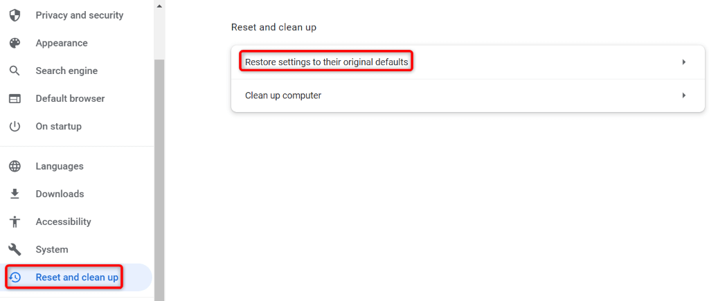Click the Downloads arrow icon
This screenshot has height=301, width=709.
click(15, 194)
